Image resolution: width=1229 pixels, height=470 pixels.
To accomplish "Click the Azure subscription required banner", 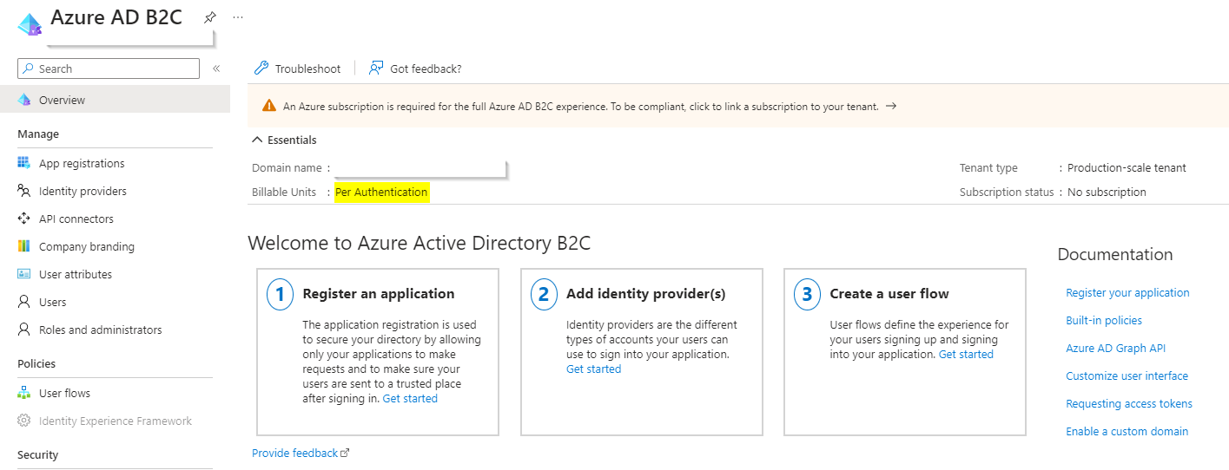I will coord(738,106).
